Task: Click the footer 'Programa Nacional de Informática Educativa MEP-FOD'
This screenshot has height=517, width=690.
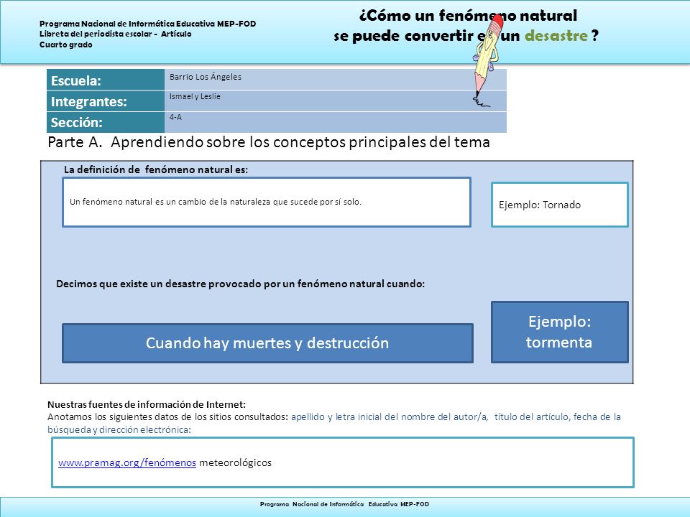Action: coord(344,504)
